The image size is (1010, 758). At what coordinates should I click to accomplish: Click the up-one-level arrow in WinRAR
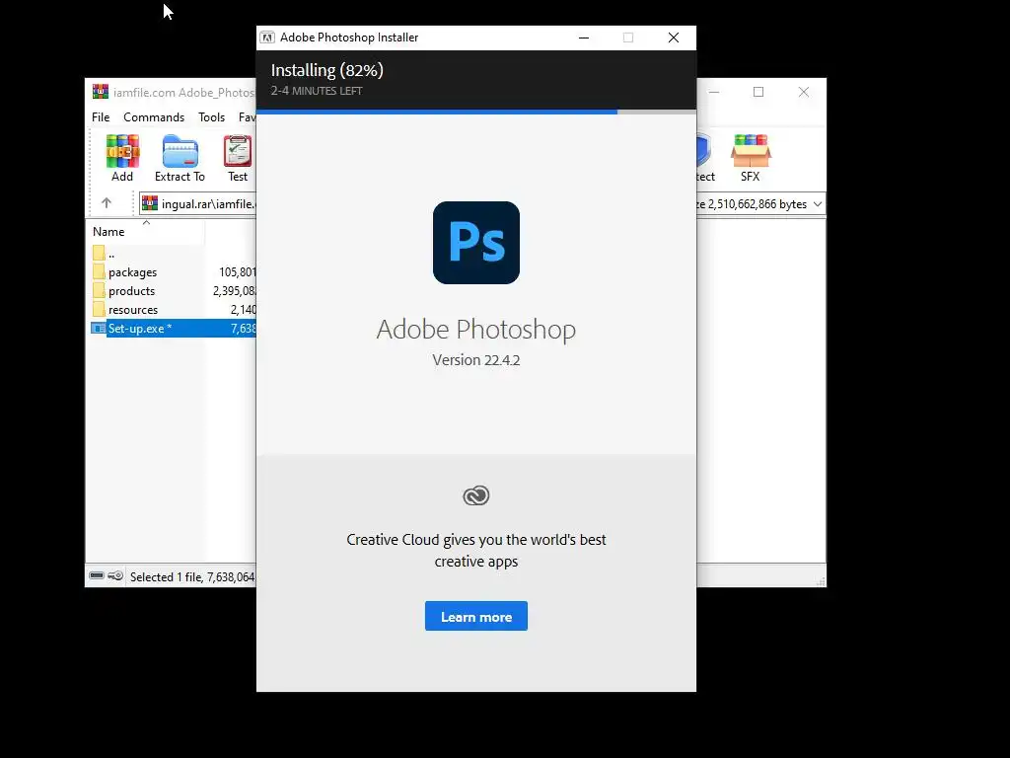[107, 203]
